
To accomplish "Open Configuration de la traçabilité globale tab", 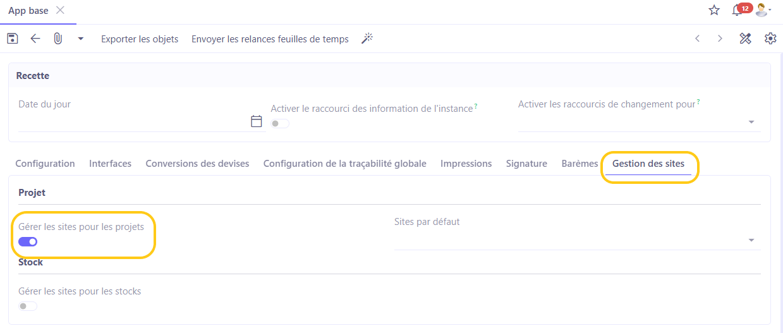I will (x=345, y=164).
